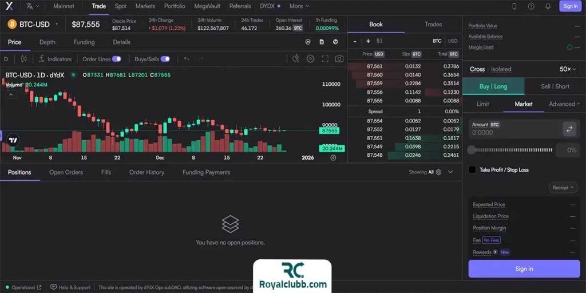Open the 50× leverage dropdown
Screen dimensions: 586x293
click(x=568, y=69)
